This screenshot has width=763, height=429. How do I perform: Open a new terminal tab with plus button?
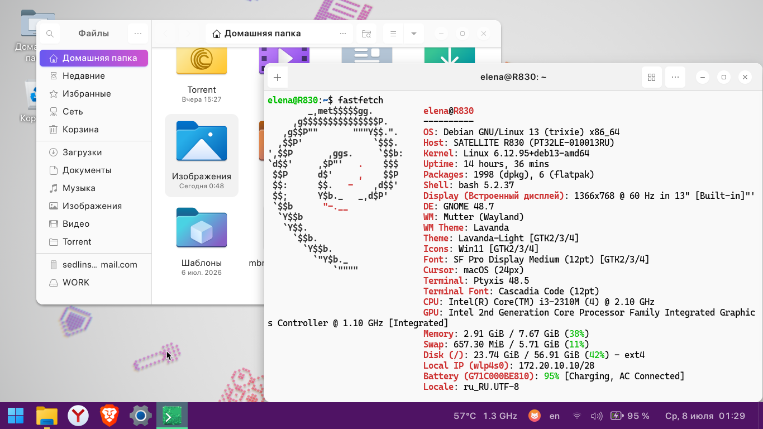pos(278,77)
